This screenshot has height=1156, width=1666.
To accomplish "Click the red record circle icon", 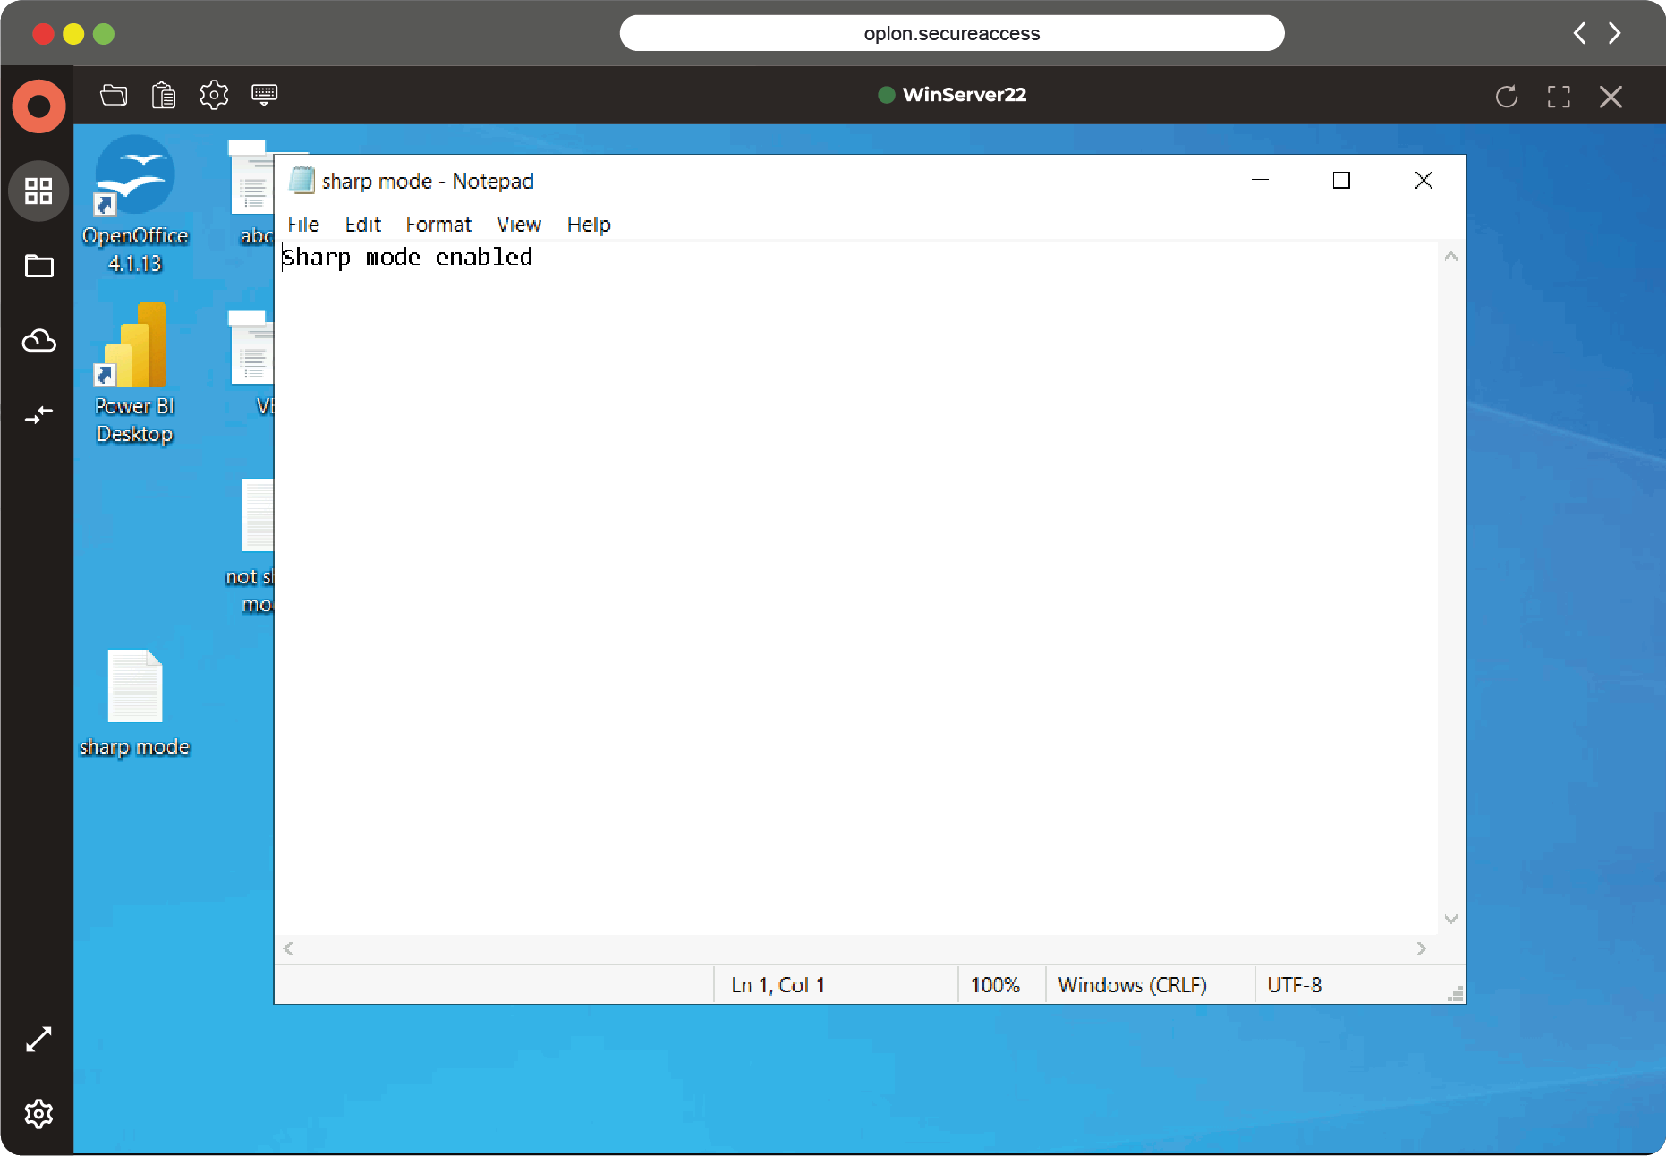I will (x=38, y=106).
